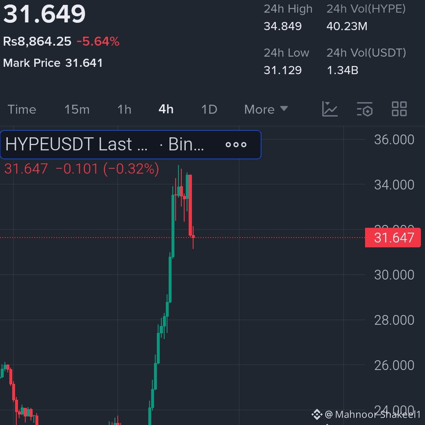This screenshot has width=425, height=425.
Task: Click 28.000 price axis label
Action: tap(394, 320)
